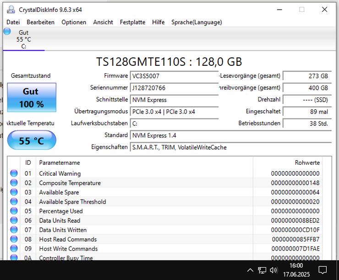Select the Data Units Read parameter row
This screenshot has height=280, width=339.
coord(165,221)
